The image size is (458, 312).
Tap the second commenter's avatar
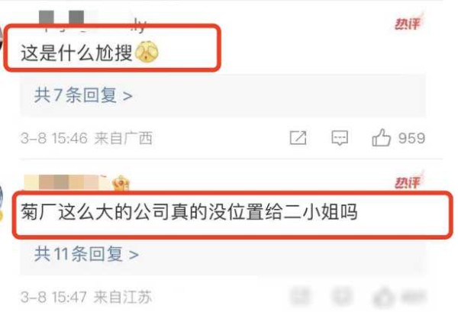point(2,201)
